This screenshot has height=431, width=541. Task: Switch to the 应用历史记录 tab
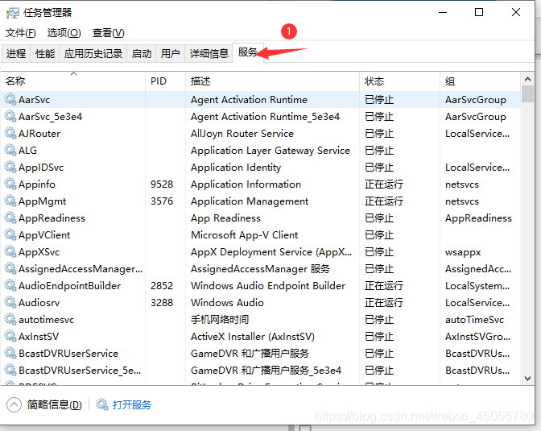coord(93,53)
